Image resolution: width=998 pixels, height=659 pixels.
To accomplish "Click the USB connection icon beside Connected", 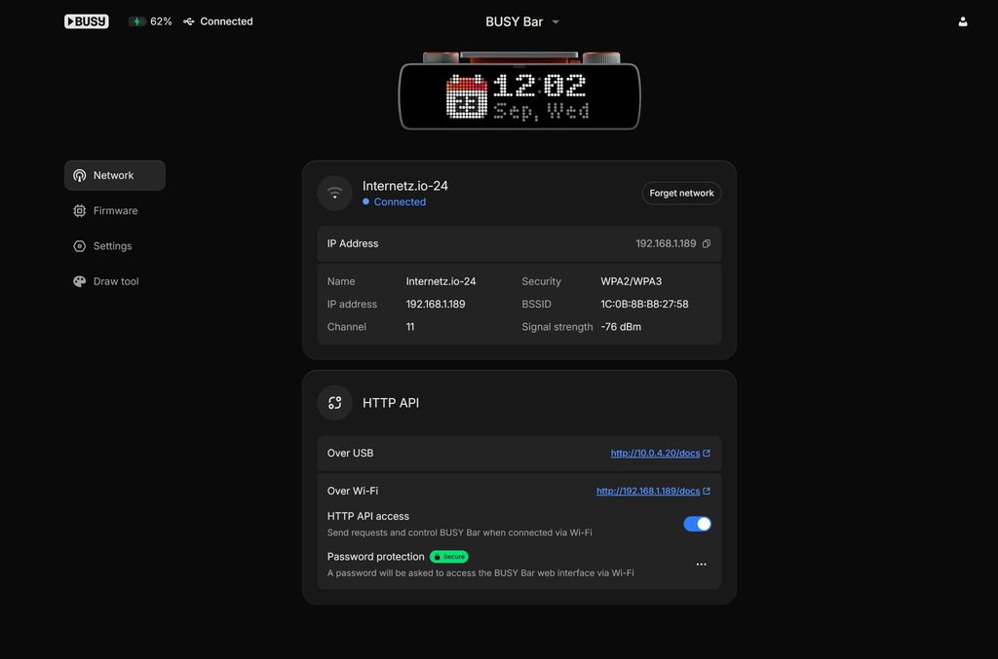I will (x=189, y=21).
